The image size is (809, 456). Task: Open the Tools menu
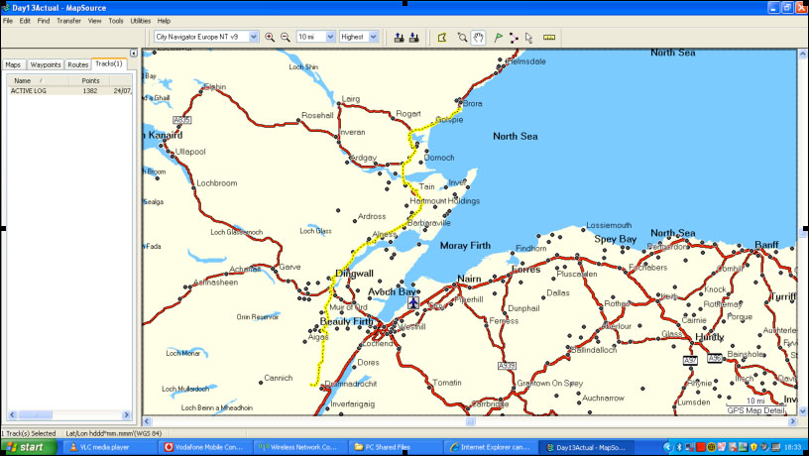(116, 21)
